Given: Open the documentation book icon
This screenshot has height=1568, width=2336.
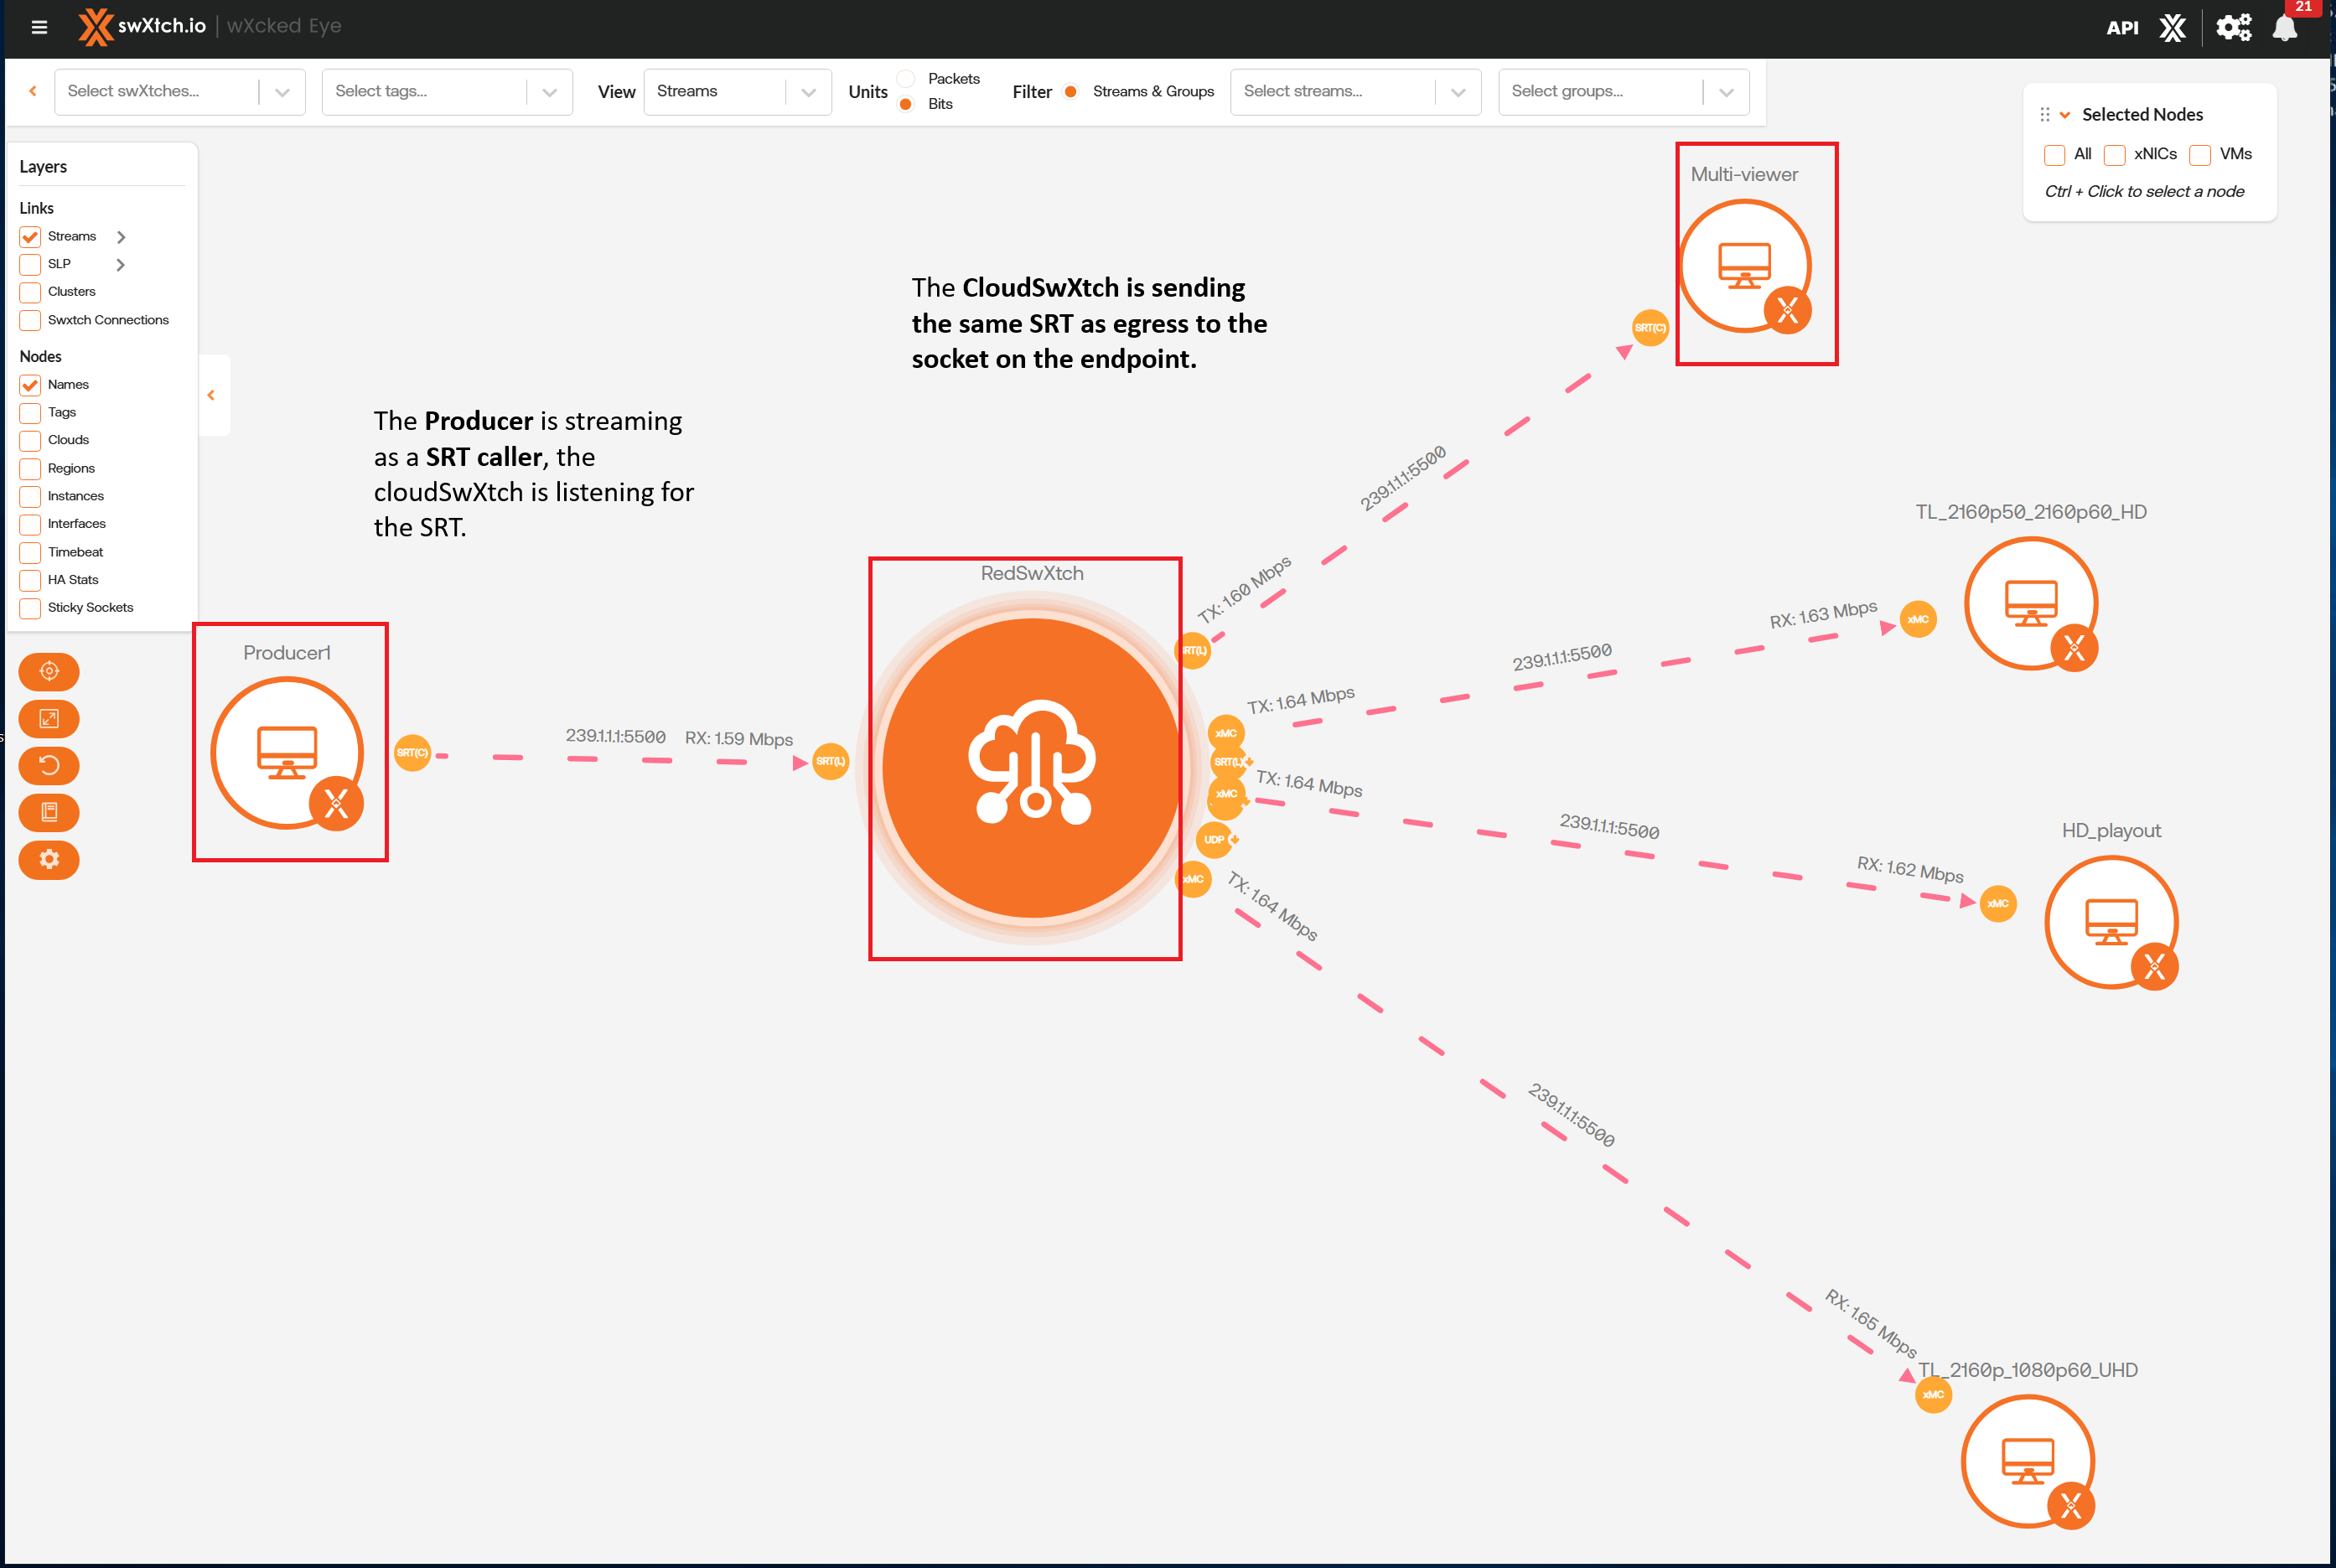Looking at the screenshot, I should tap(48, 813).
